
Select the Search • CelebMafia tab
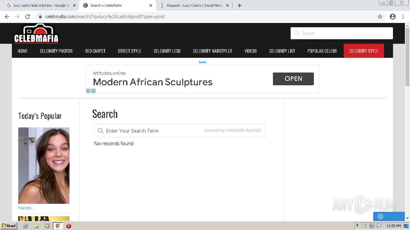(118, 5)
